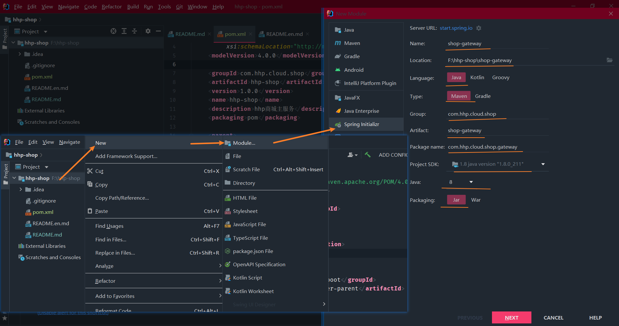Collapse the hhp-shop root in top project tree

coord(13,43)
